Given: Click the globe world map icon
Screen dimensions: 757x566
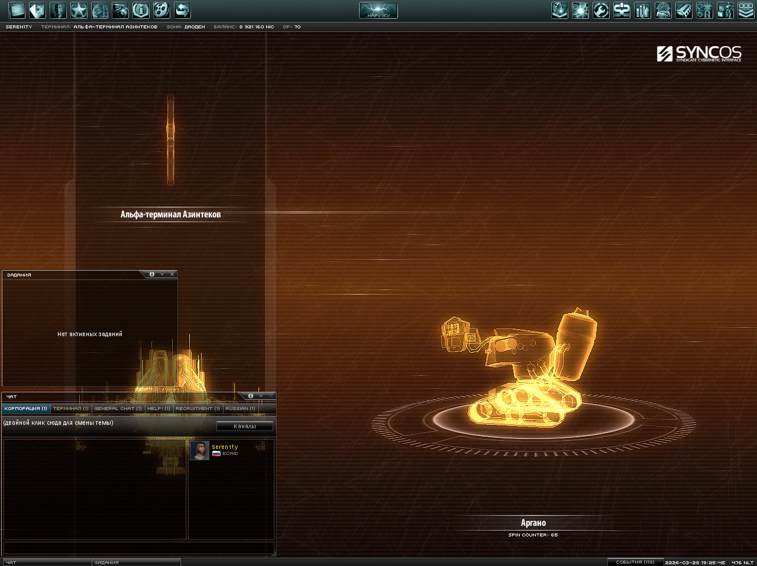Looking at the screenshot, I should pyautogui.click(x=99, y=10).
